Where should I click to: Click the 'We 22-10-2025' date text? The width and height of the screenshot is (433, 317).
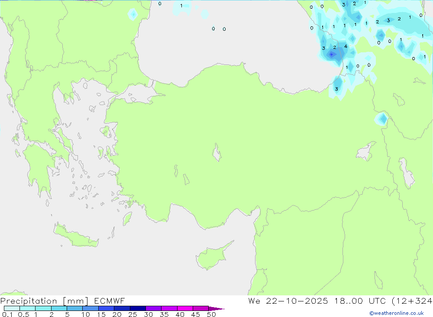coord(288,301)
